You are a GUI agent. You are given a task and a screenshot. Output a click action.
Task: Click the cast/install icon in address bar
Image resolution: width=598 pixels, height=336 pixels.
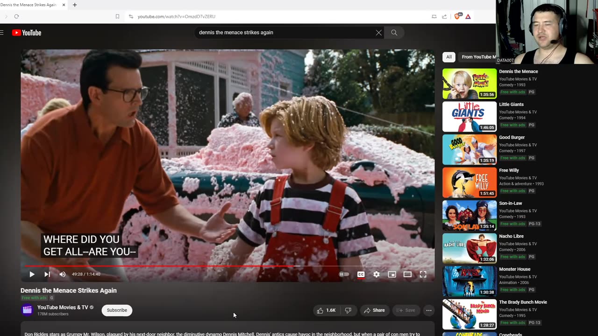(x=434, y=16)
